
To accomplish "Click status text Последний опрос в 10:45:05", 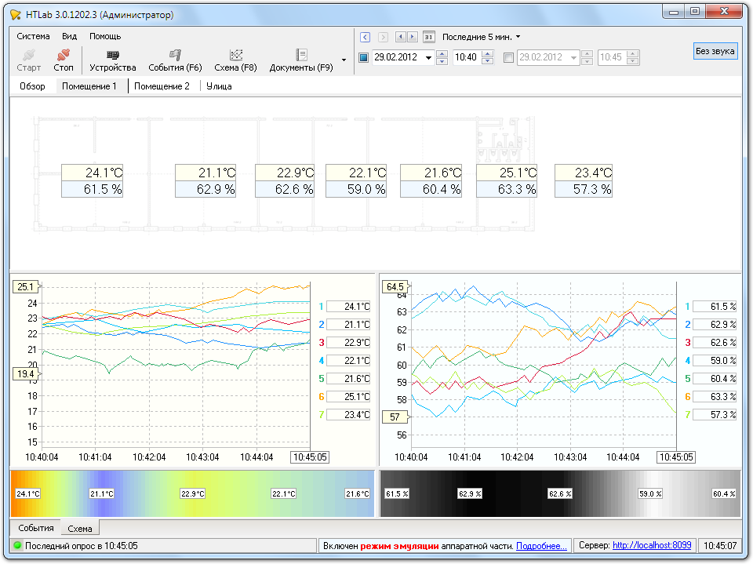I will pos(81,546).
